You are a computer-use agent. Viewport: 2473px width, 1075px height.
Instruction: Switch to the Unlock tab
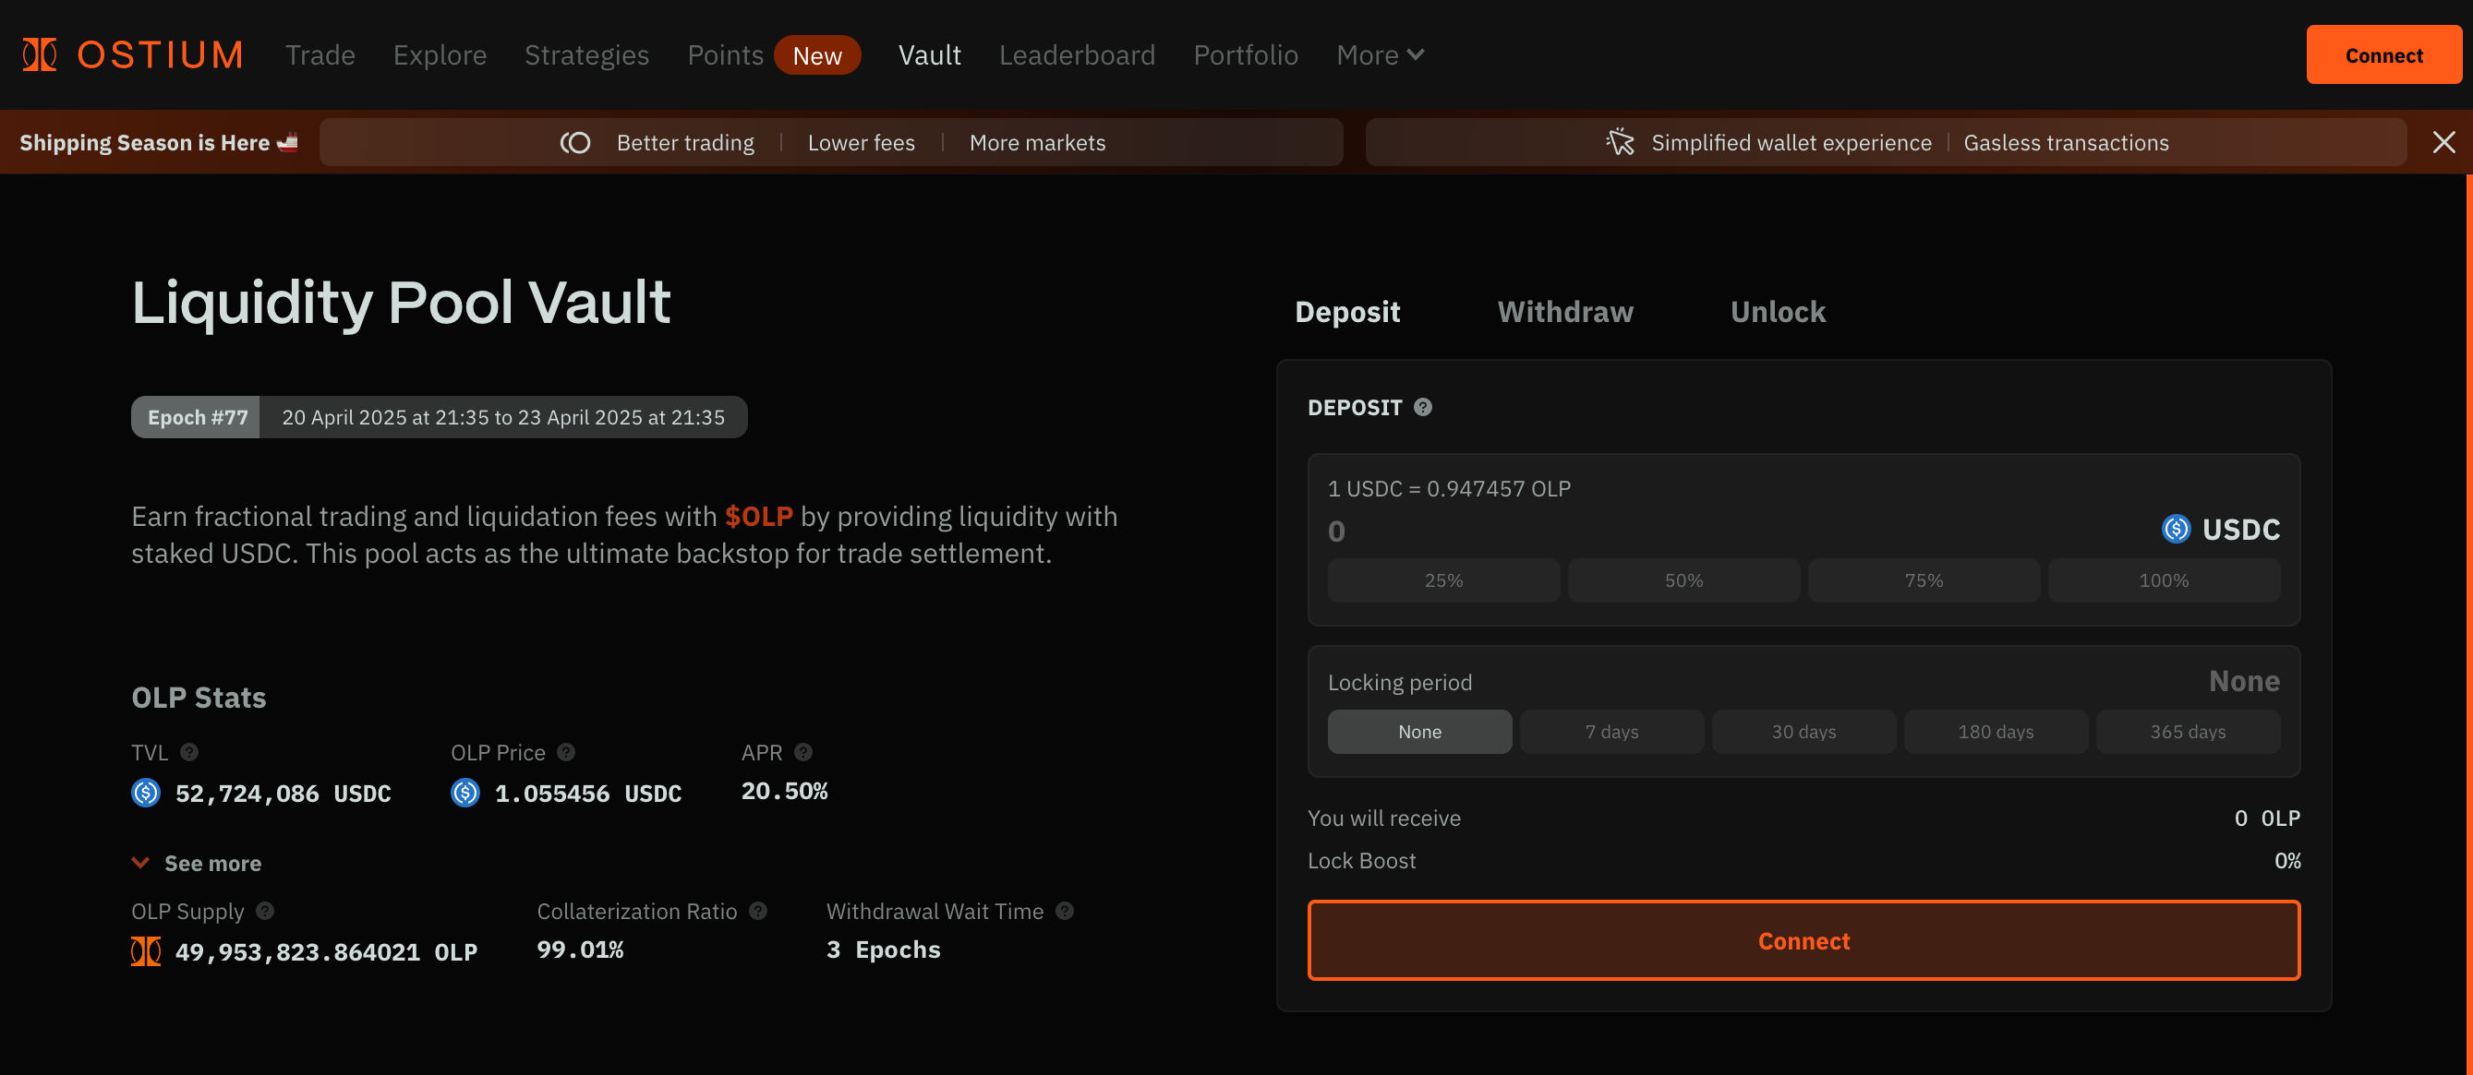point(1778,312)
